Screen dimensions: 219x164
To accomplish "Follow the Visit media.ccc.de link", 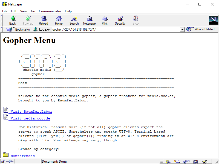I will (30, 118).
